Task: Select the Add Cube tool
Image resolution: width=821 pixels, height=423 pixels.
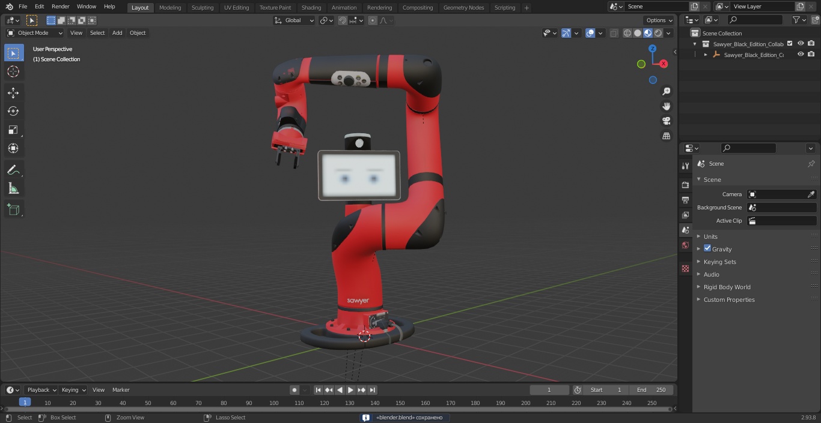Action: pyautogui.click(x=13, y=209)
